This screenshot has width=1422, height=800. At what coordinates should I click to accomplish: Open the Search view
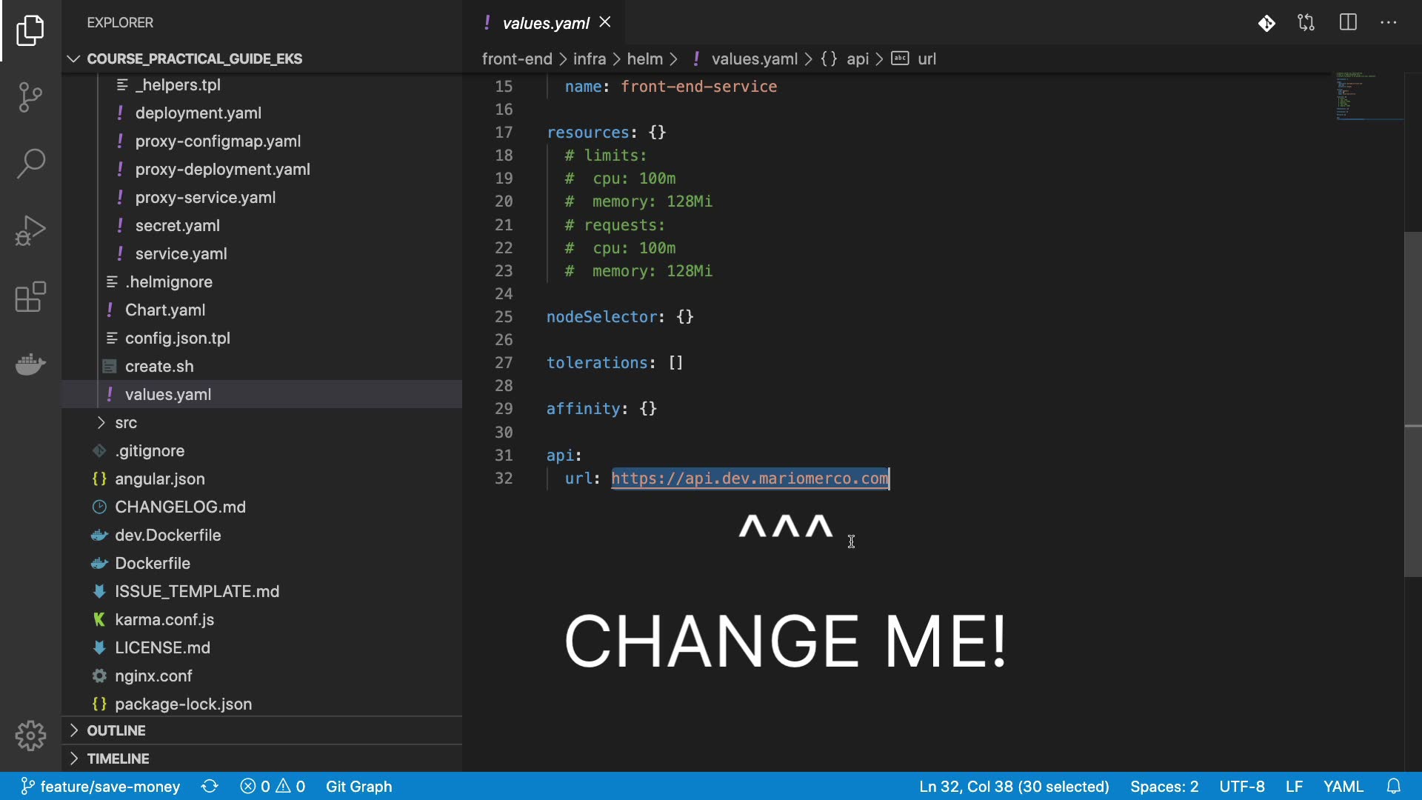(30, 164)
